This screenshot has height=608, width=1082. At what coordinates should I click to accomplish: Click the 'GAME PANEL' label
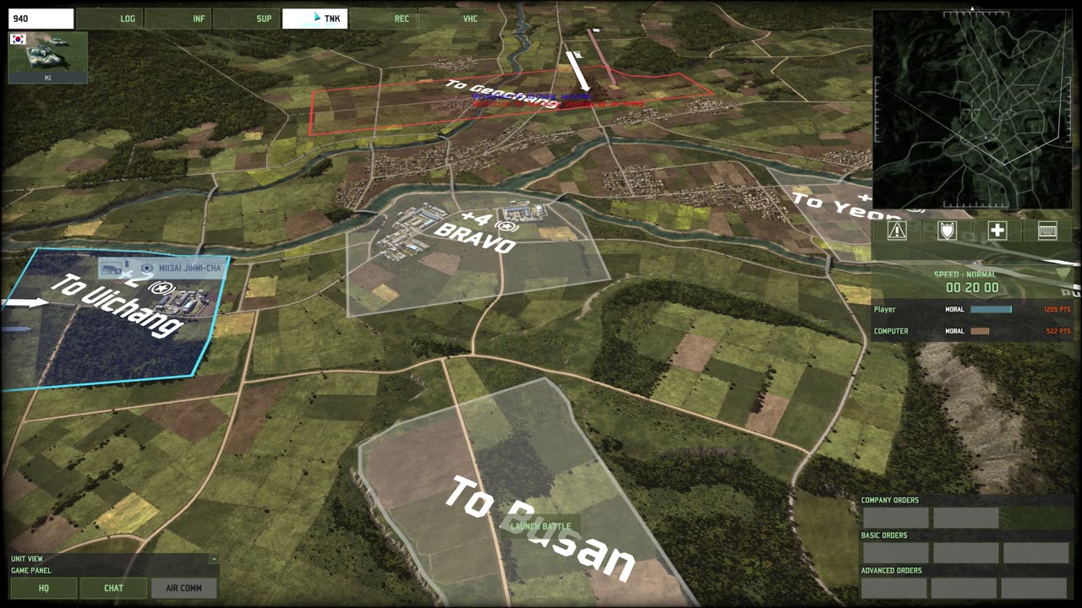[31, 571]
